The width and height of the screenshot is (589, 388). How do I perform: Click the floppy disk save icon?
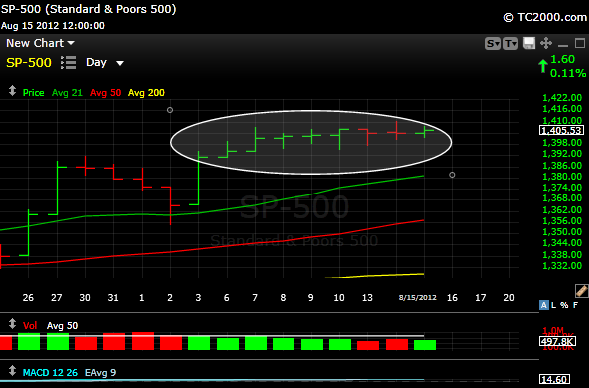coord(529,43)
